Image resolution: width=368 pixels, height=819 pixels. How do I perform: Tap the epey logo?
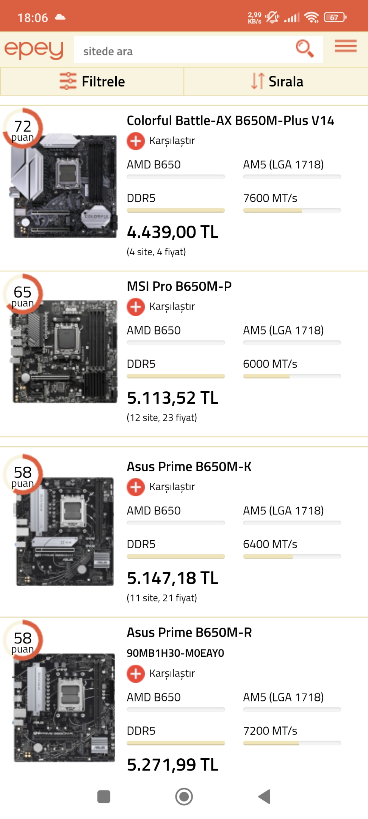tap(34, 50)
